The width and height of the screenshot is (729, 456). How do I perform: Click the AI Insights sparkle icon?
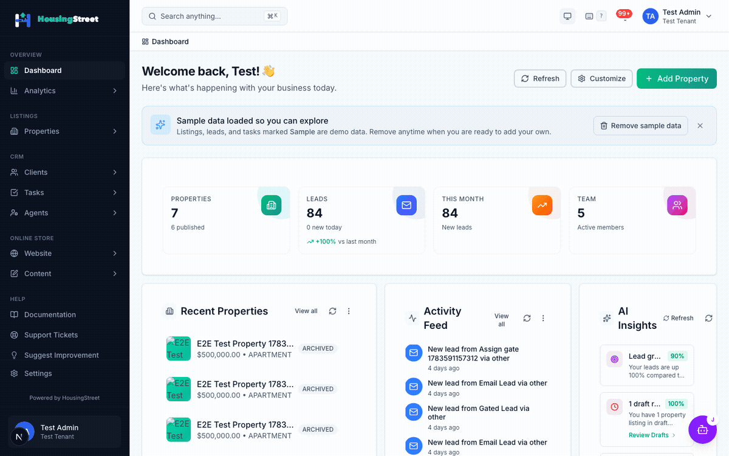(x=606, y=318)
